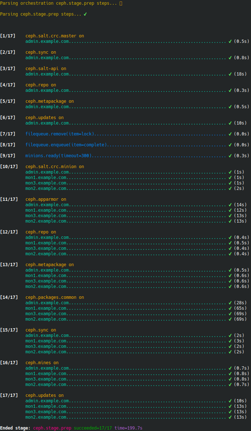Click checkmark after "Parsing ceph.stage.prep steps"
This screenshot has width=251, height=431.
click(85, 14)
